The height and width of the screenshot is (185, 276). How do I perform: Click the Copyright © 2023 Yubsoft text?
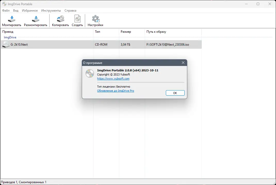113,74
